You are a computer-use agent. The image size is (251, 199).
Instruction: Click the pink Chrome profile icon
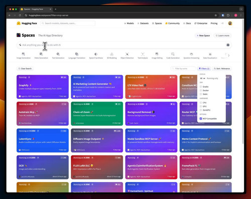pyautogui.click(x=236, y=15)
